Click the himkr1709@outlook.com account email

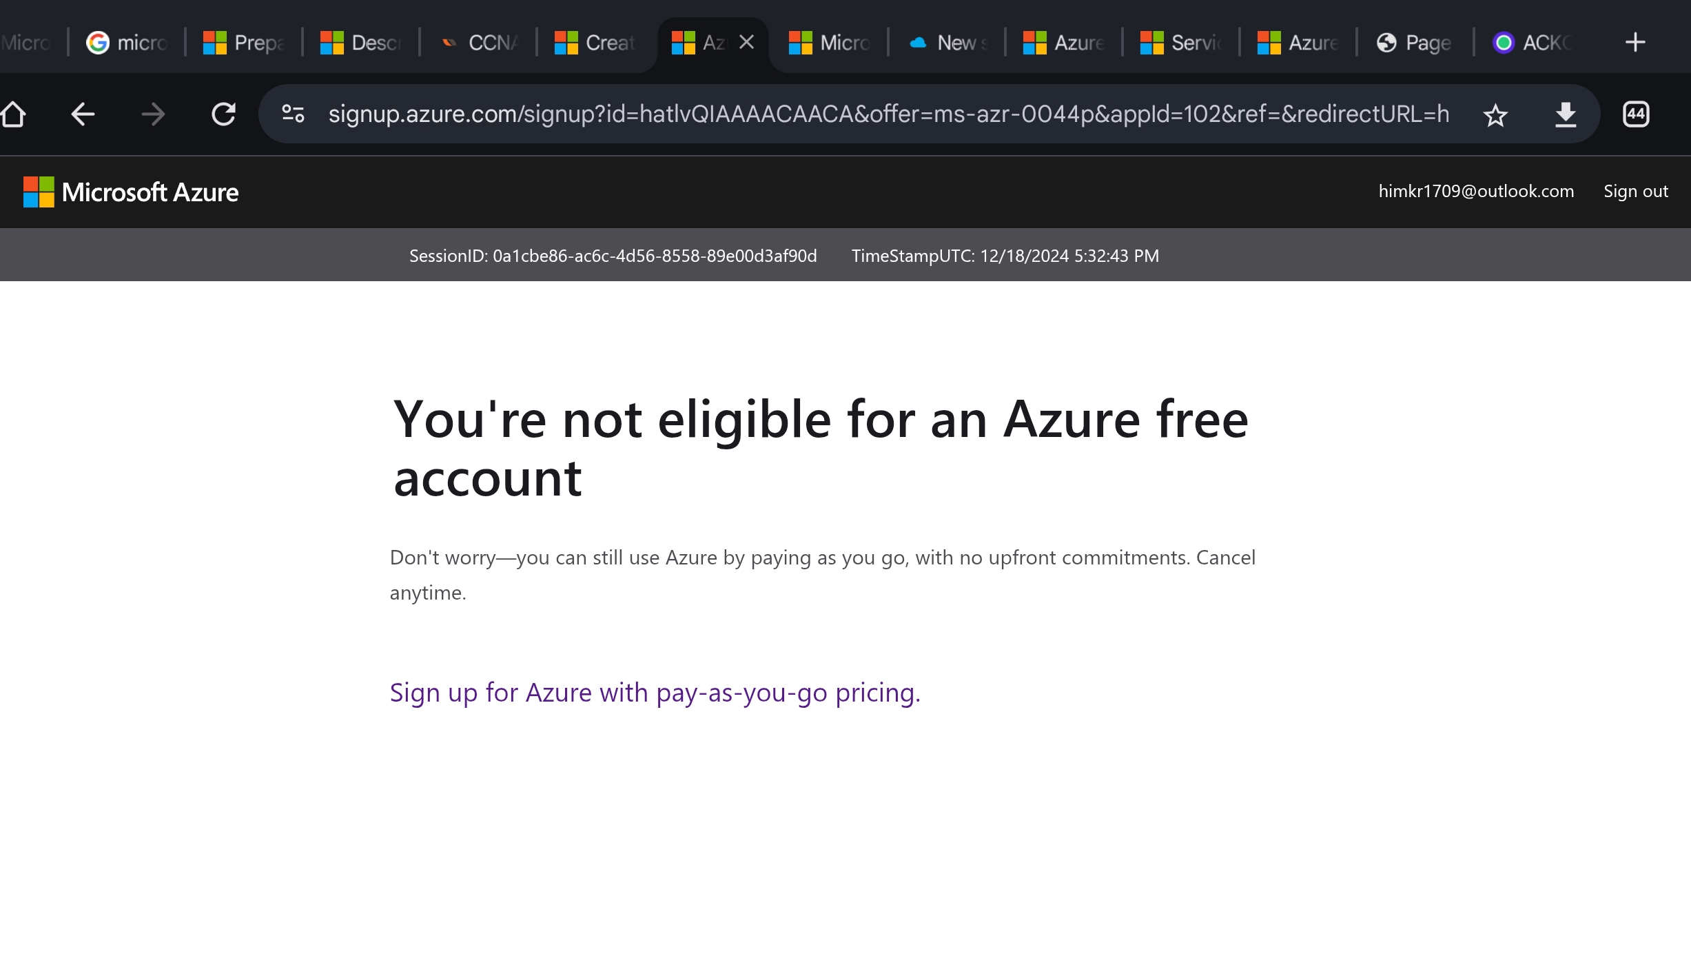[x=1476, y=192]
